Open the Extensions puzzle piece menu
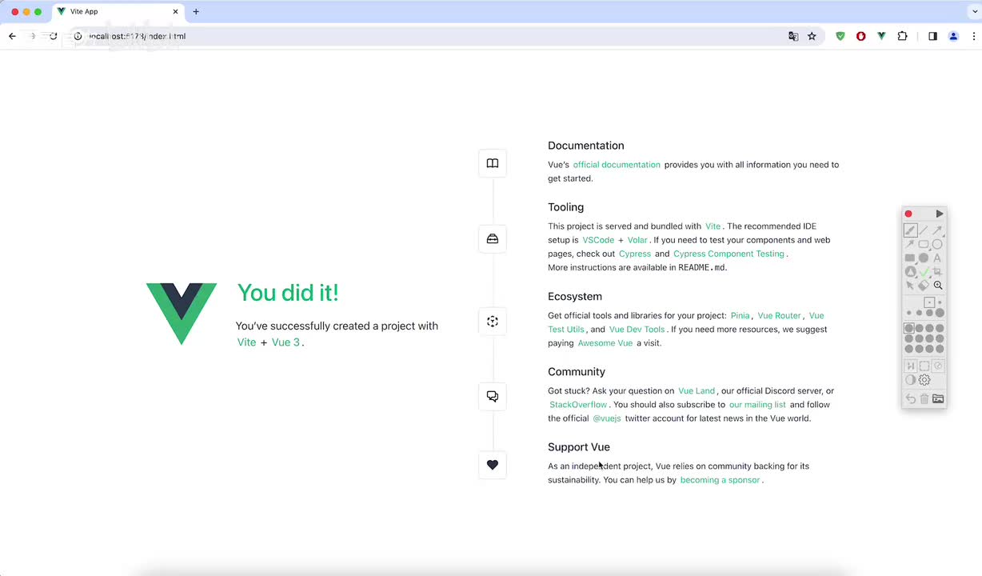Screen dimensions: 982x576 point(903,36)
